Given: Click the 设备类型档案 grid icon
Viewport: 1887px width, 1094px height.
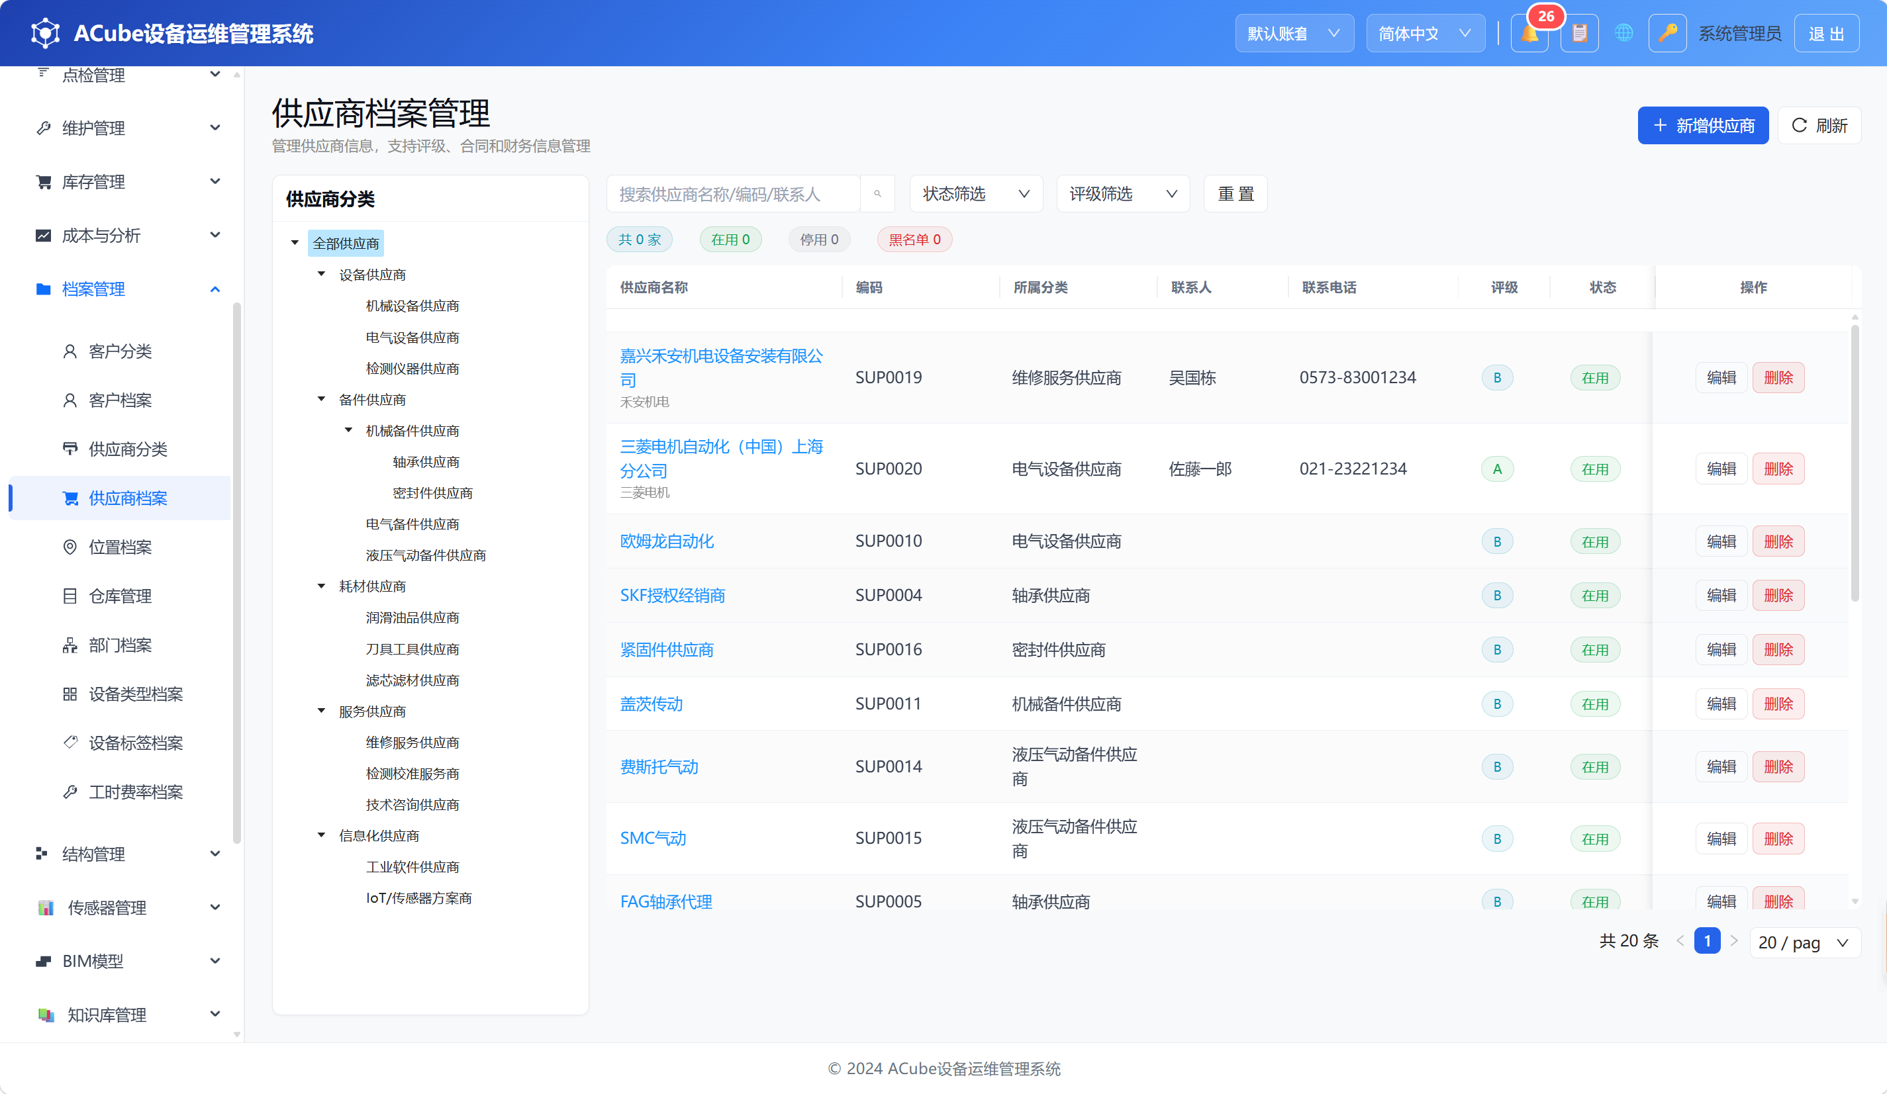Looking at the screenshot, I should pyautogui.click(x=70, y=694).
